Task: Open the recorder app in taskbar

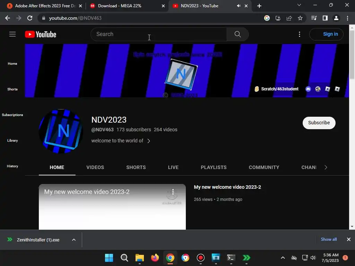Action: tap(201, 258)
